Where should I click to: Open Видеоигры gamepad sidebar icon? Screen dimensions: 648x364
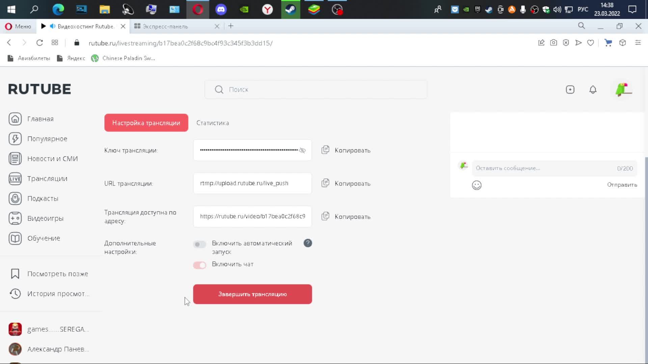tap(15, 218)
